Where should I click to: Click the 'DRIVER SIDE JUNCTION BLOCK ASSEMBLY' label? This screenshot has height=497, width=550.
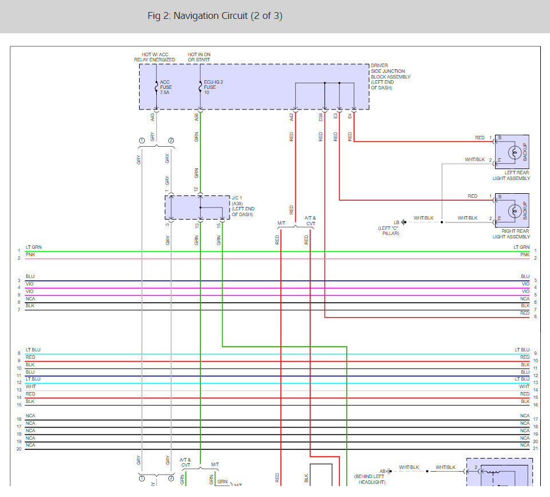[390, 77]
